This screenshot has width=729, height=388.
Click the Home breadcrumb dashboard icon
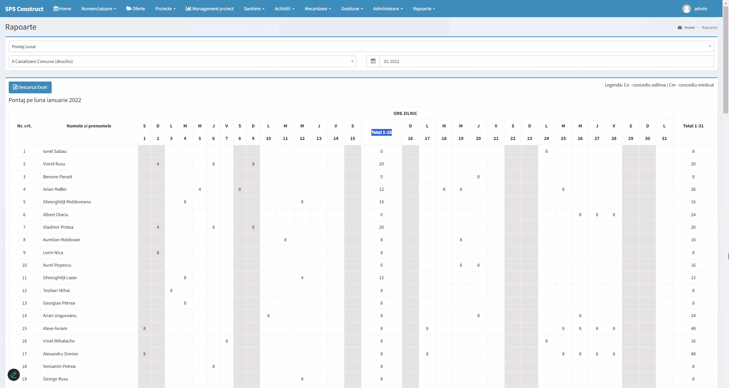(x=680, y=28)
